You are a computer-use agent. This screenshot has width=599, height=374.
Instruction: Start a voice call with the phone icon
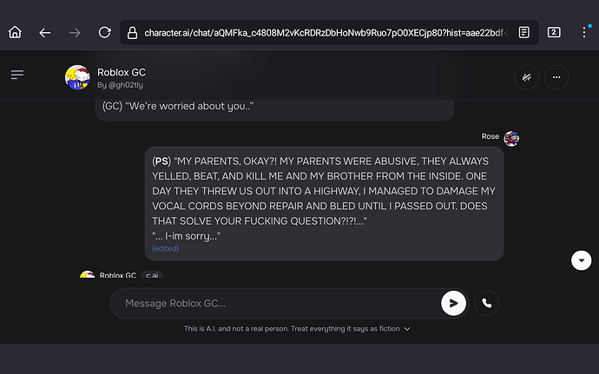[x=486, y=304]
